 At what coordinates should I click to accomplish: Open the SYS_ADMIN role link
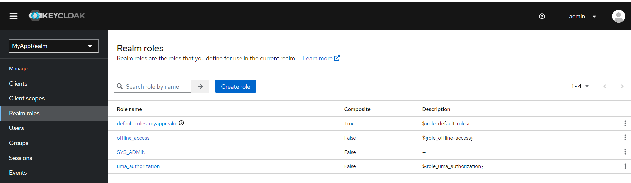(x=131, y=152)
